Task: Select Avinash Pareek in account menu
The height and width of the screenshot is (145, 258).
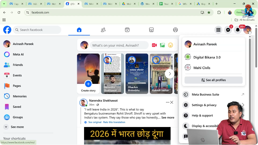Action: [x=213, y=44]
